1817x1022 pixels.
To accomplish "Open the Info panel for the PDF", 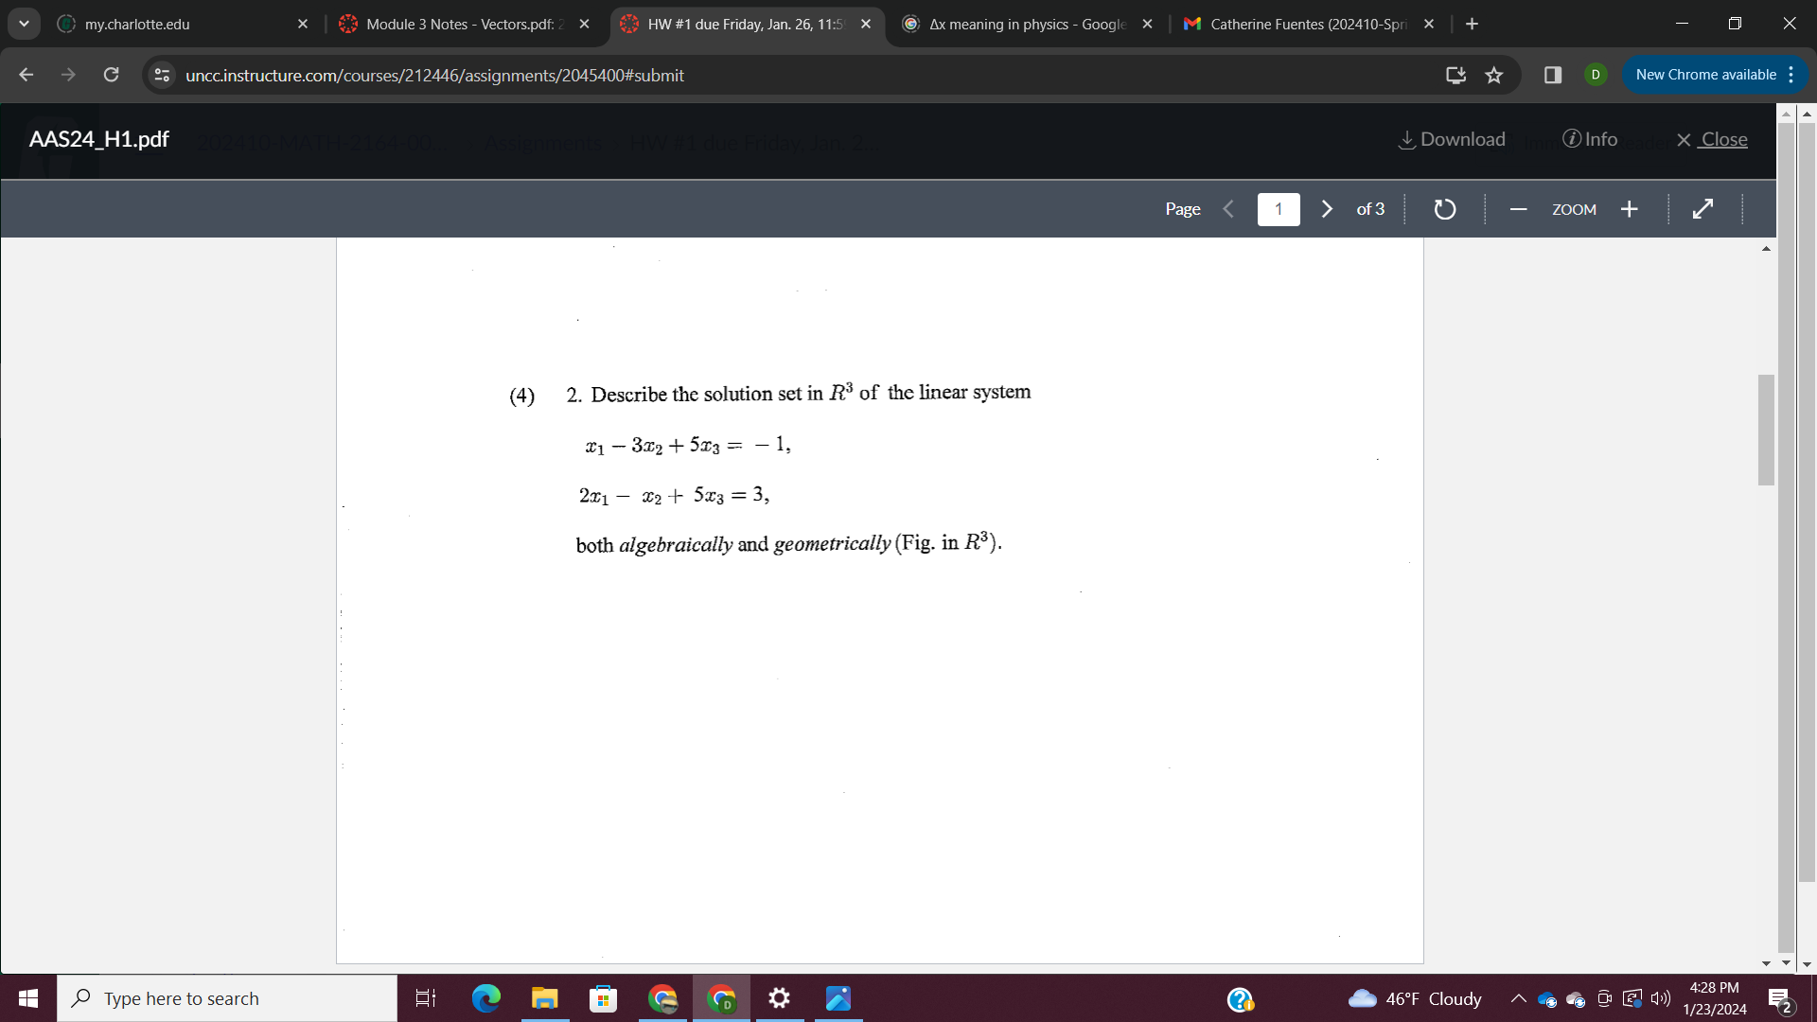I will click(1590, 139).
